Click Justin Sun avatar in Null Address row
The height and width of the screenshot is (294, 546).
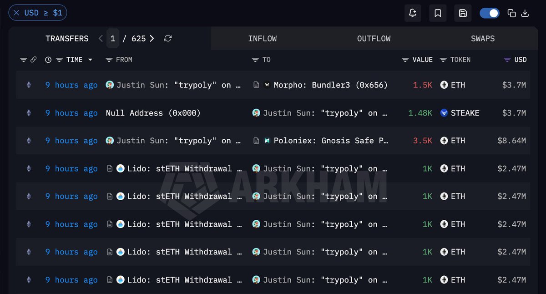point(256,112)
